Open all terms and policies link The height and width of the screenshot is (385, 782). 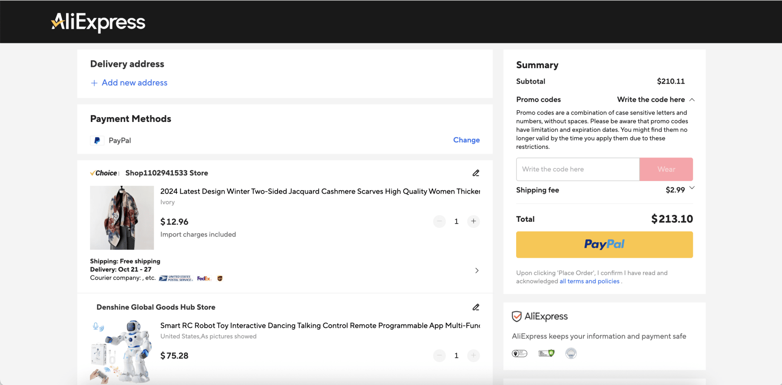coord(589,281)
